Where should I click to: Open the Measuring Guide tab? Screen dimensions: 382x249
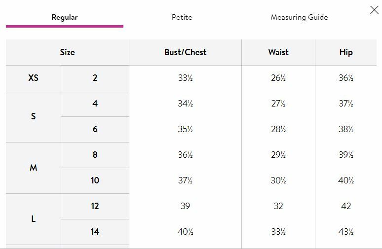[299, 17]
